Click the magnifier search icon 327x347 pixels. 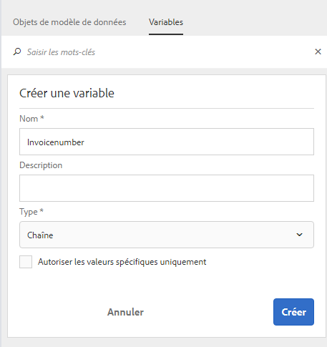point(17,52)
